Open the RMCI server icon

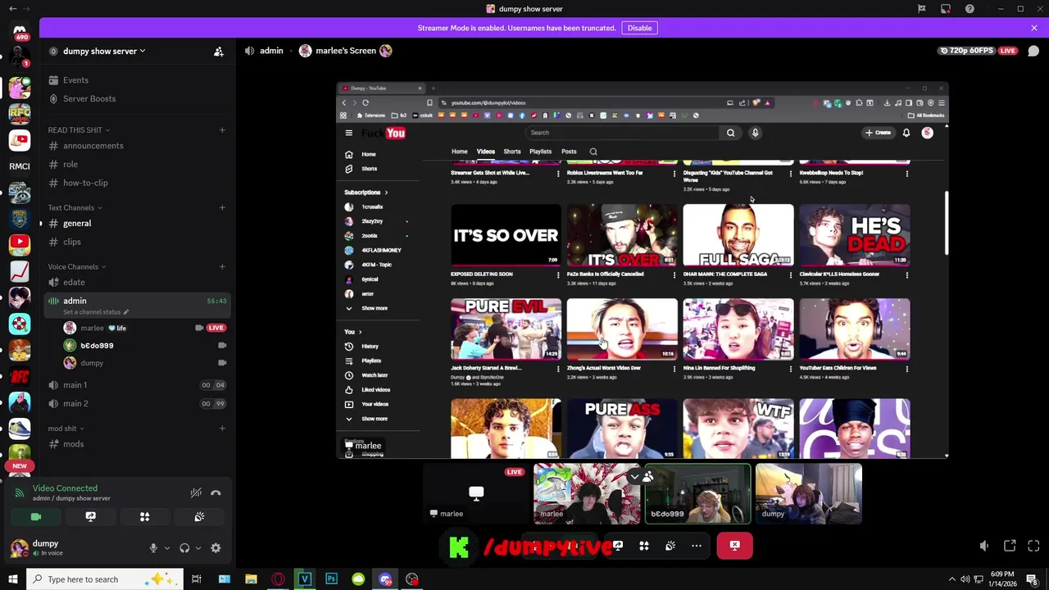point(20,166)
